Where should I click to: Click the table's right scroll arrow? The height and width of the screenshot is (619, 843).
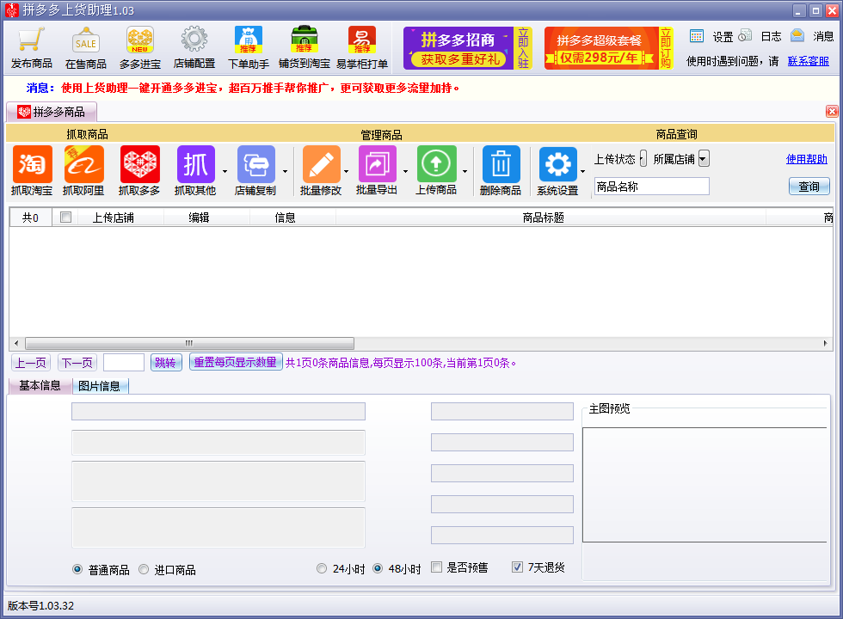tap(825, 343)
